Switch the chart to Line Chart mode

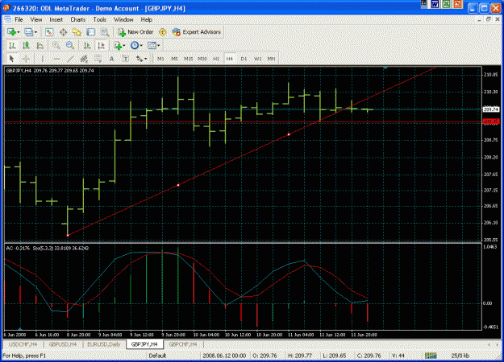(x=40, y=46)
